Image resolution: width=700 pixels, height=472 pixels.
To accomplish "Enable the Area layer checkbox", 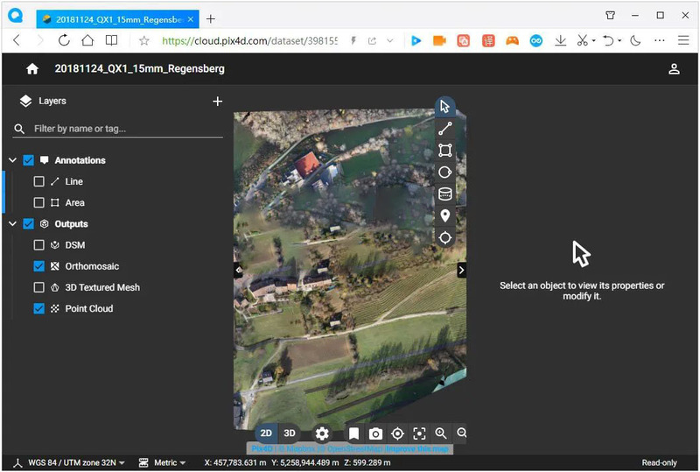I will point(38,203).
